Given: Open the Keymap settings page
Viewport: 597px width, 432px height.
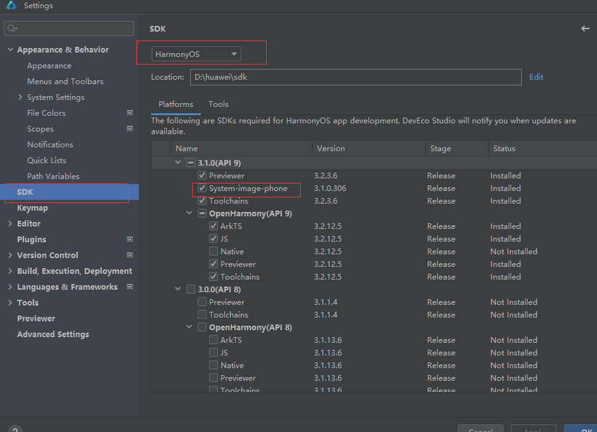Looking at the screenshot, I should tap(32, 208).
